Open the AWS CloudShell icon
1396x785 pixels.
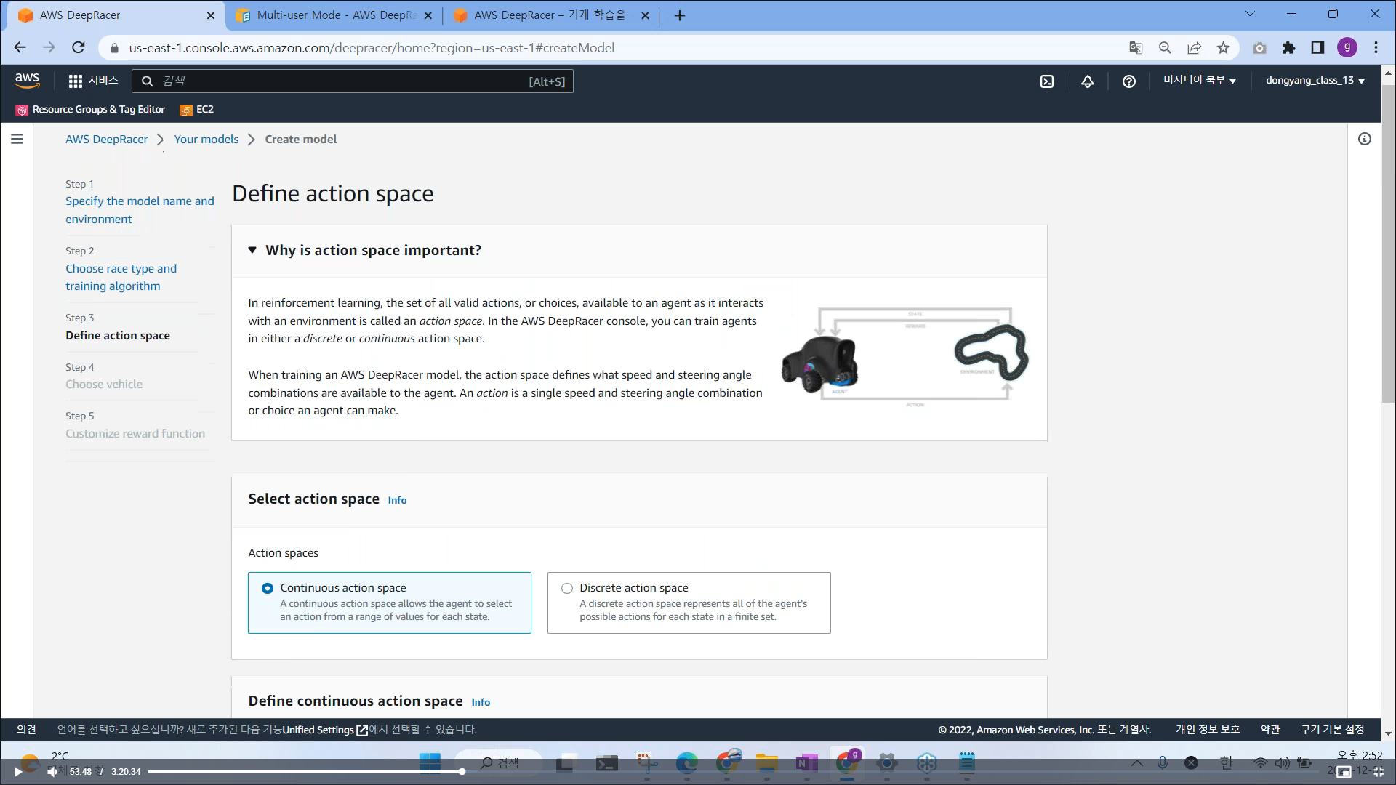tap(1047, 81)
